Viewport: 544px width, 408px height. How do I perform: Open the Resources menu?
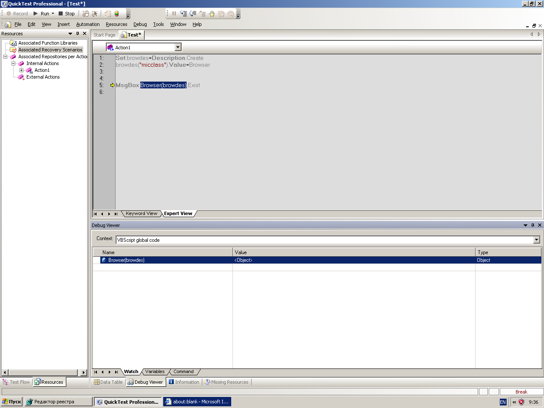click(x=116, y=24)
